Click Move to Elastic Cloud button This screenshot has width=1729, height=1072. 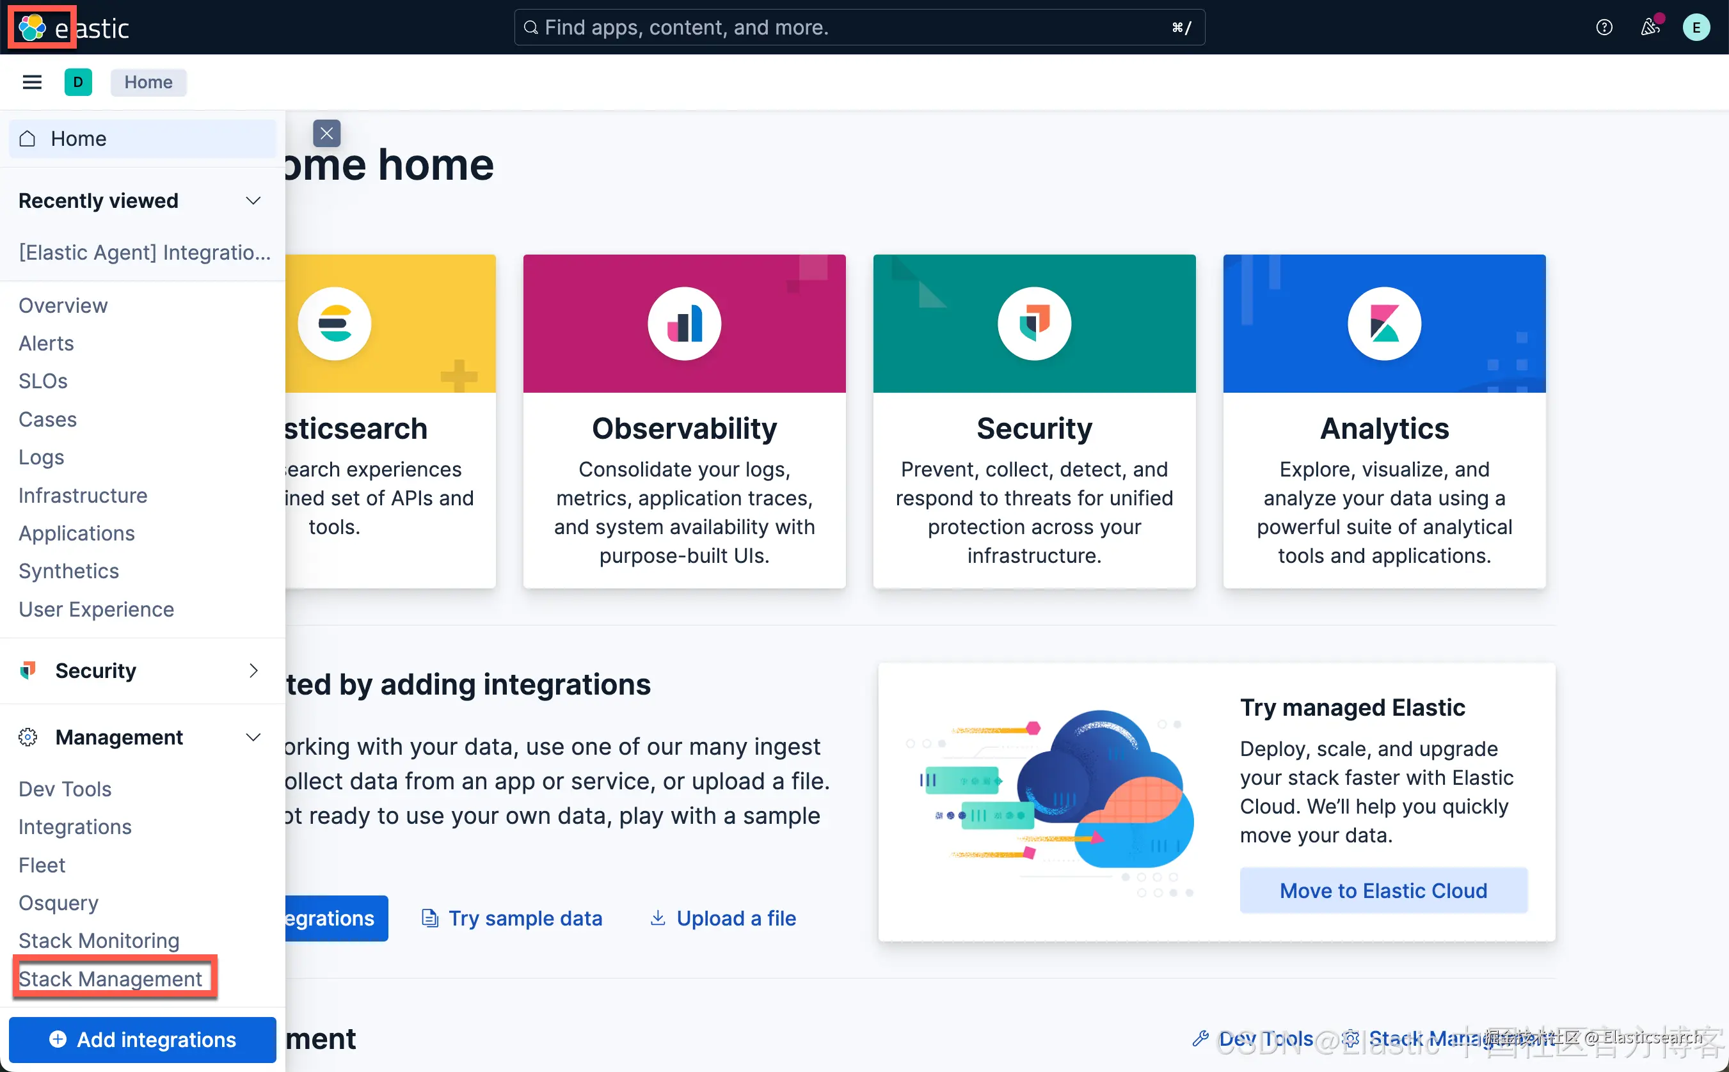point(1383,890)
